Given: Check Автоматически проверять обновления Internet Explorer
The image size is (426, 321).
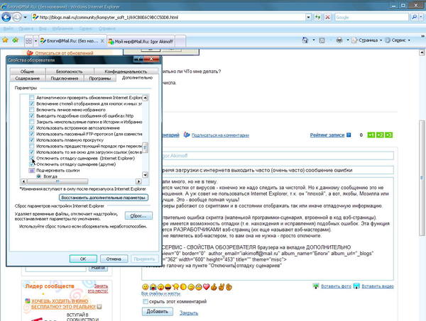Looking at the screenshot, I should (x=32, y=97).
